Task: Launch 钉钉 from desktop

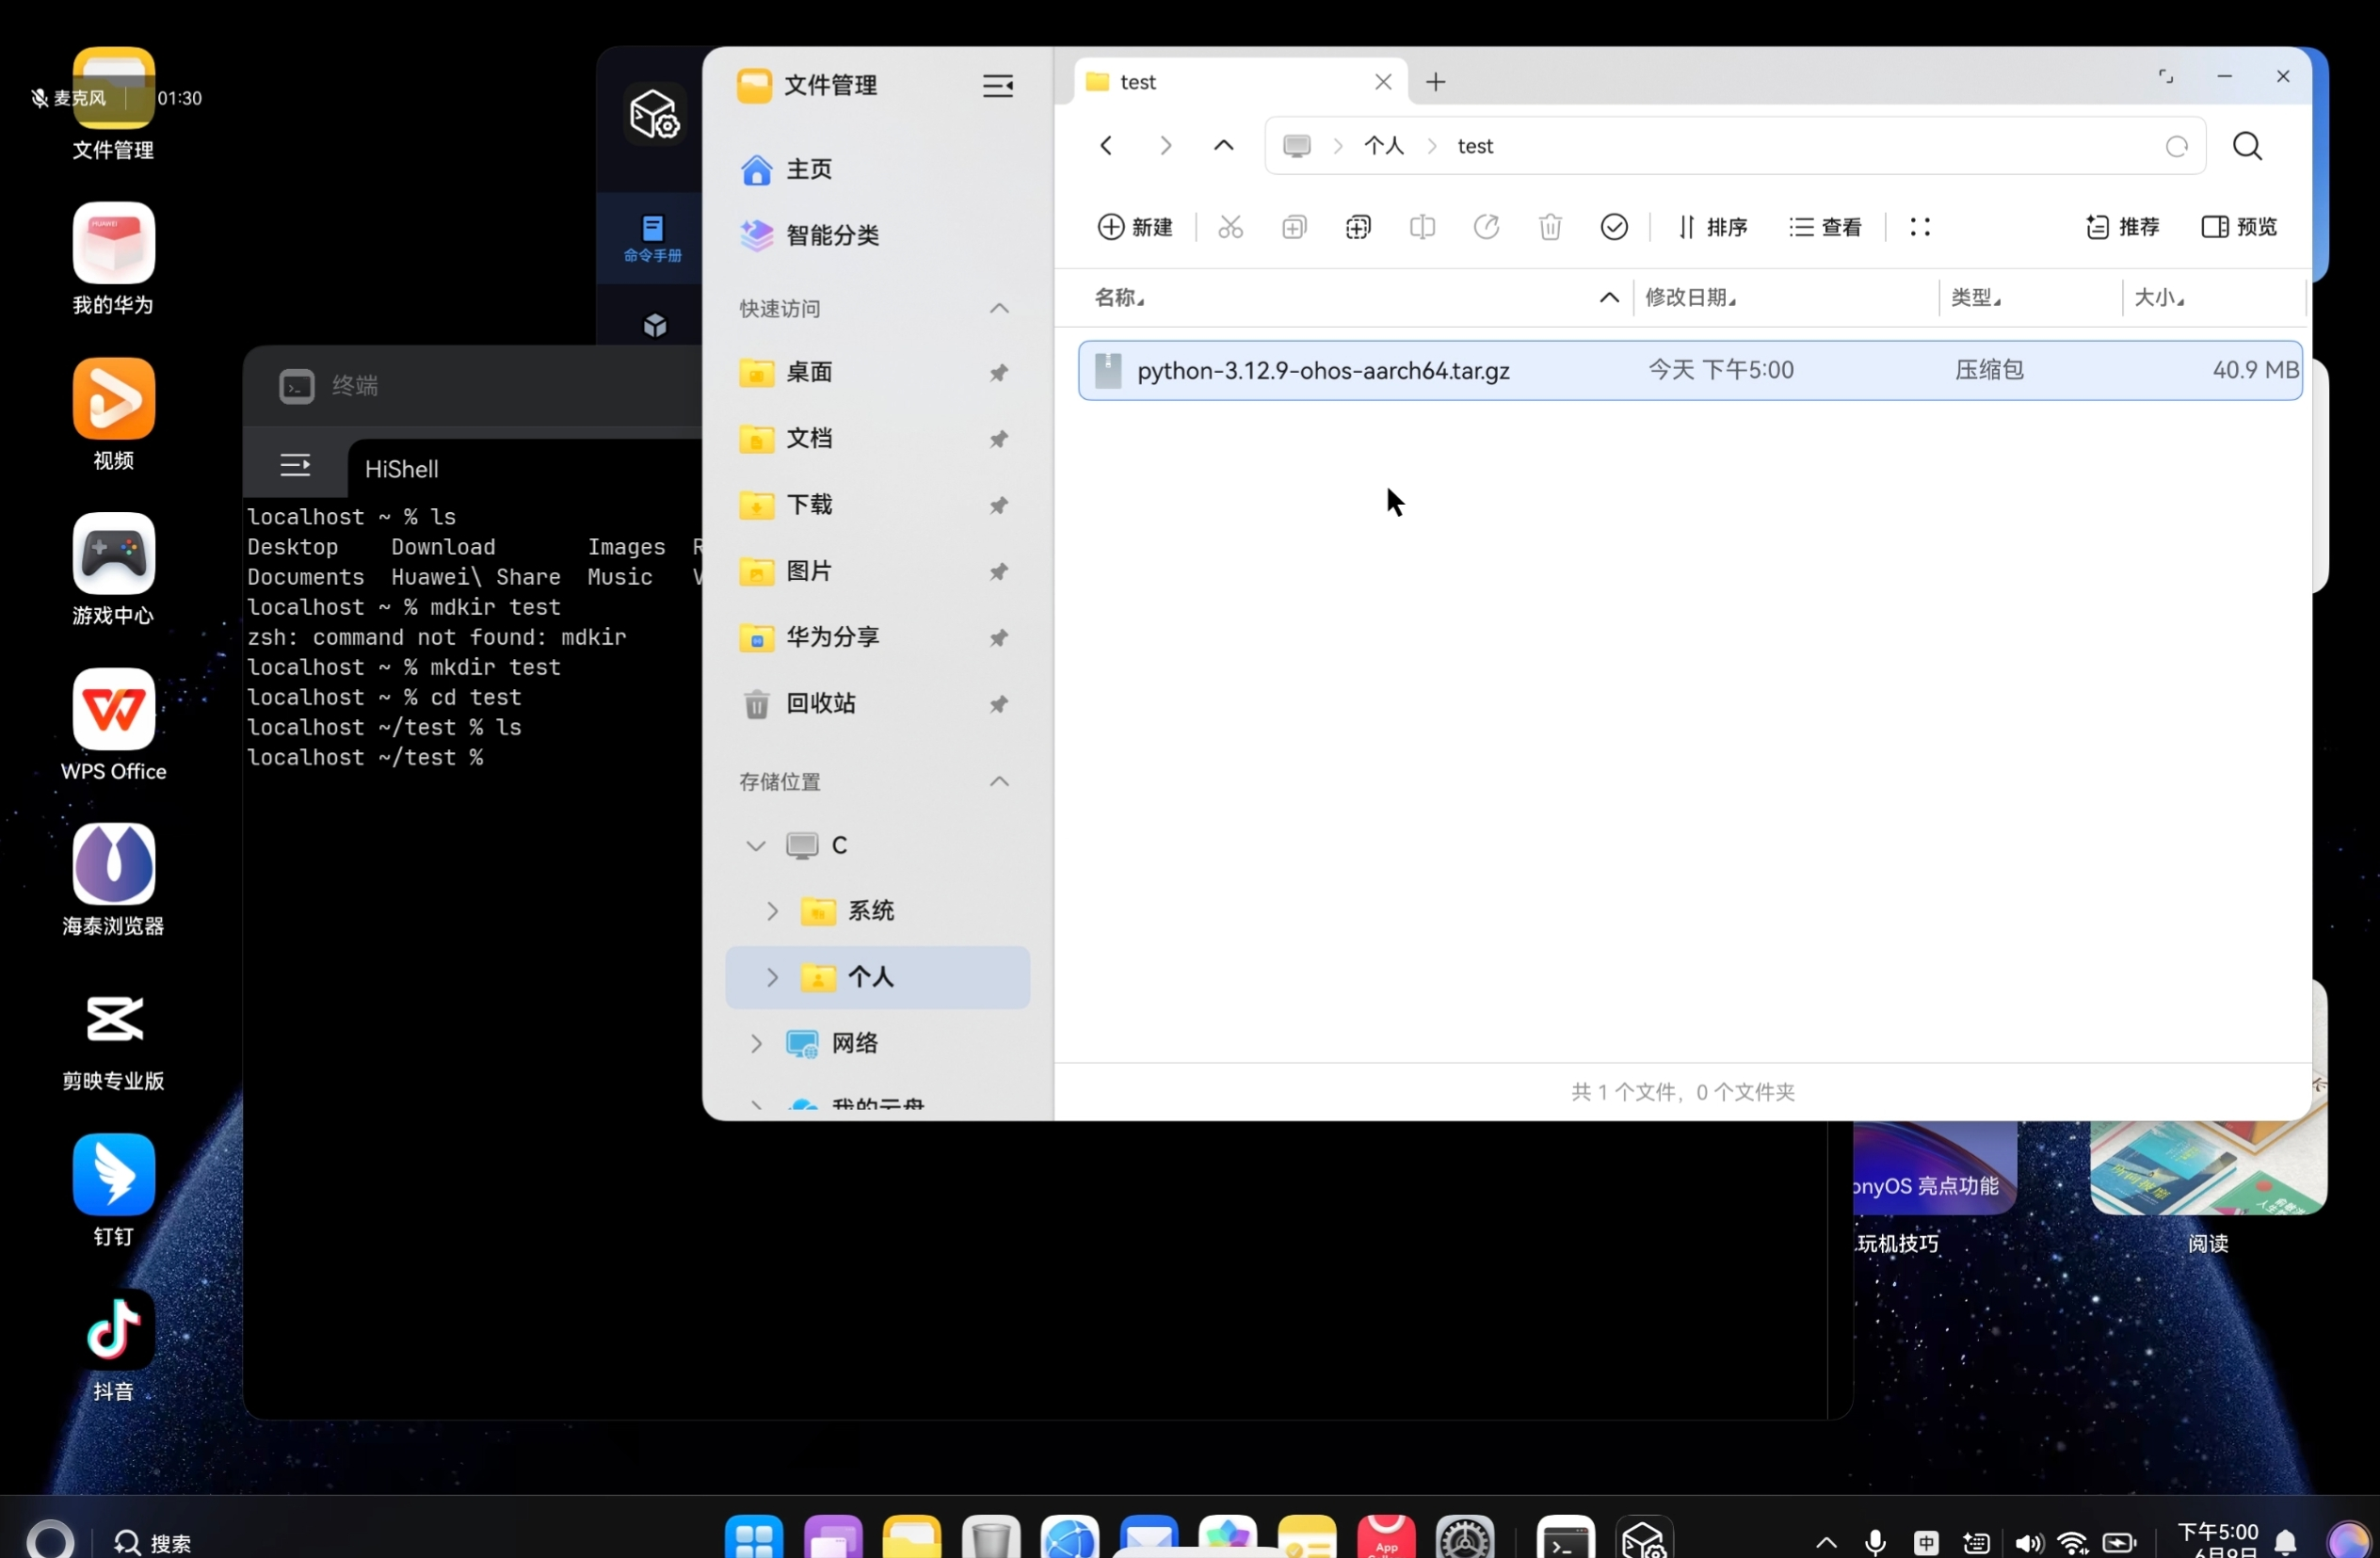Action: point(113,1190)
